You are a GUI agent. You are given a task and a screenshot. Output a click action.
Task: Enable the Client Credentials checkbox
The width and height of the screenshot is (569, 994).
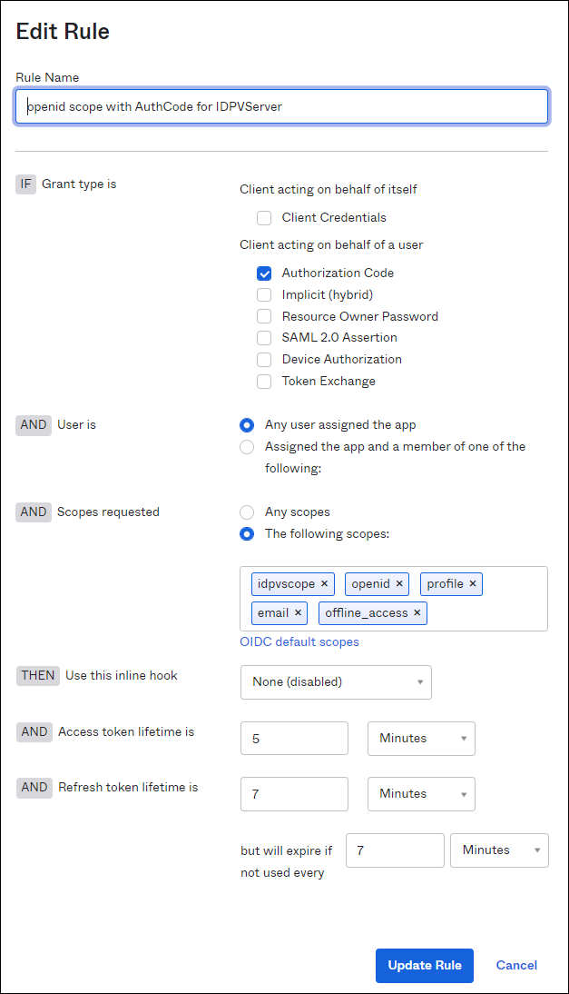coord(264,218)
